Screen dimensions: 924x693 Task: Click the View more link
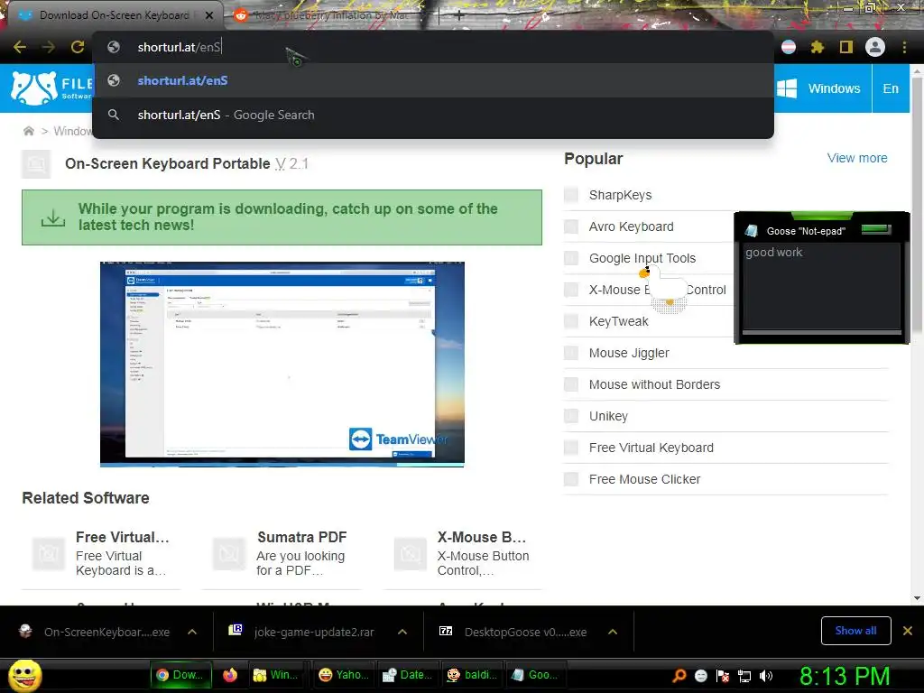(x=857, y=158)
